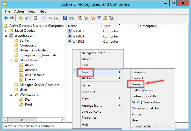Select Organizational Unit from New submenu

pos(146,108)
